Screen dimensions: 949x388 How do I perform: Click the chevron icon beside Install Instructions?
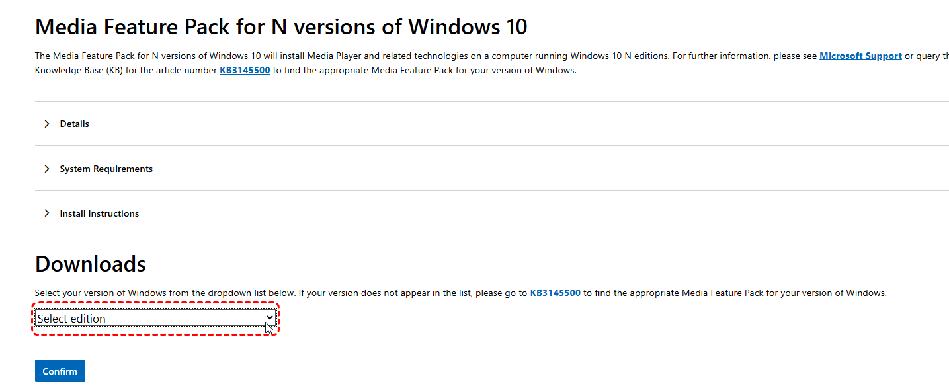point(47,213)
